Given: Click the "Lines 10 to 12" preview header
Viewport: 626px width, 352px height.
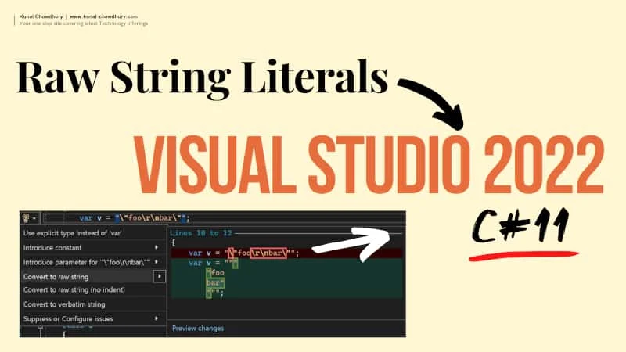Looking at the screenshot, I should (x=201, y=233).
